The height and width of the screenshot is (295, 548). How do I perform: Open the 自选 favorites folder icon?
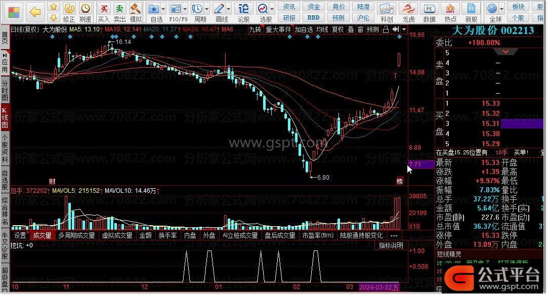coord(154,9)
